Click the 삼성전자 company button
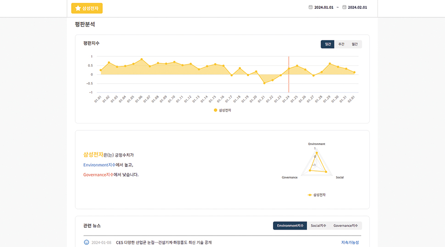This screenshot has height=247, width=445. (87, 8)
